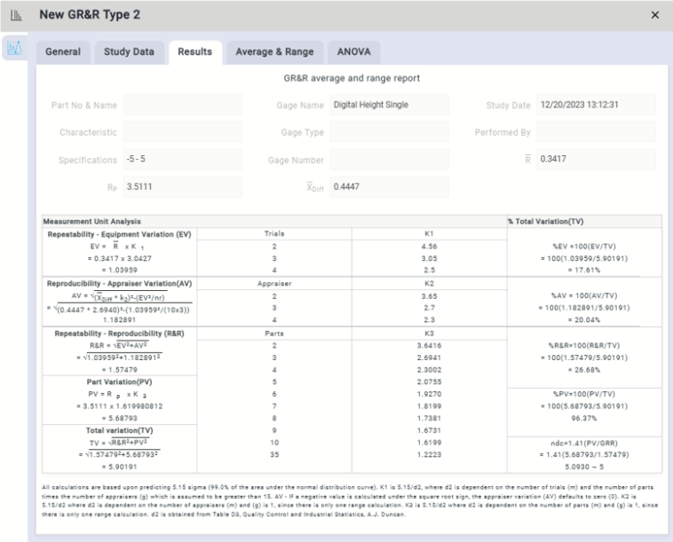Screen dimensions: 673x542
Task: Click the bar chart icon in title bar
Action: click(x=15, y=16)
